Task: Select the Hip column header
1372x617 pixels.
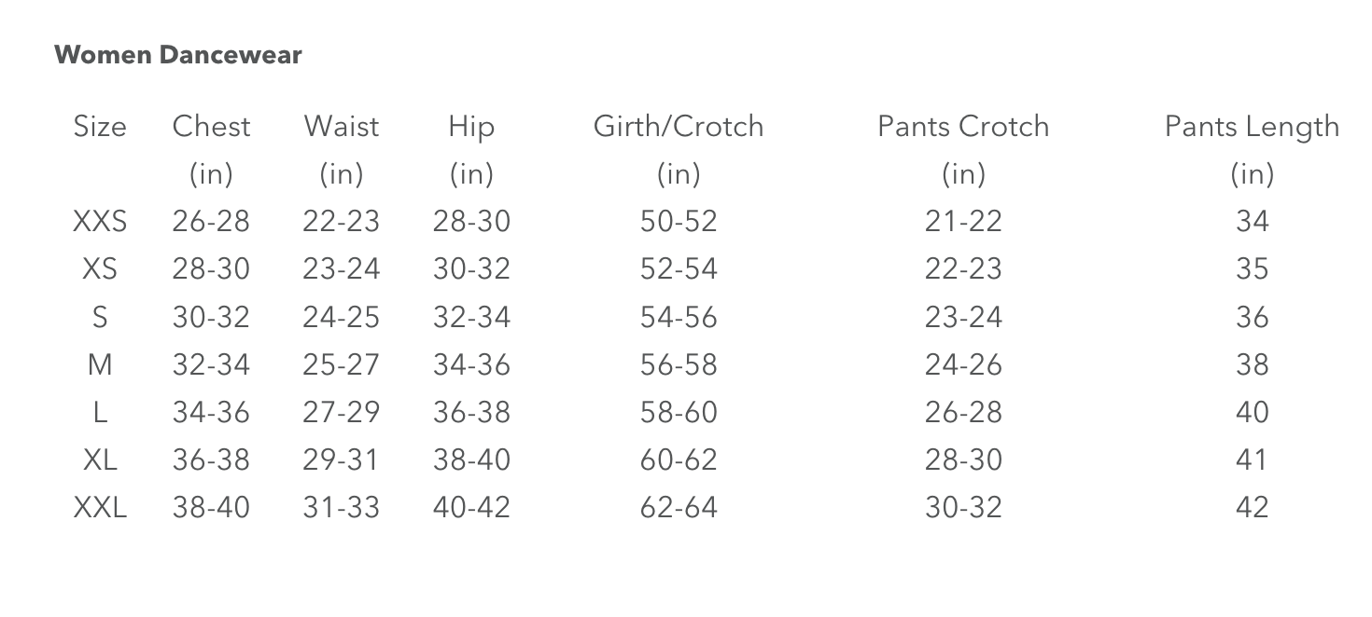Action: pos(471,127)
